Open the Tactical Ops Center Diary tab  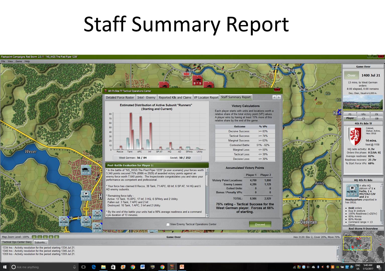(17, 242)
